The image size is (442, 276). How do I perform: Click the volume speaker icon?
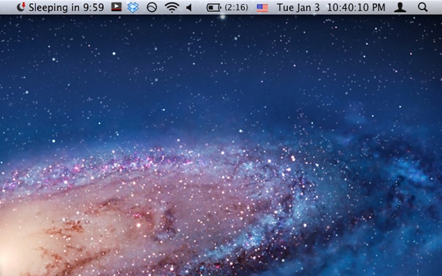click(189, 8)
